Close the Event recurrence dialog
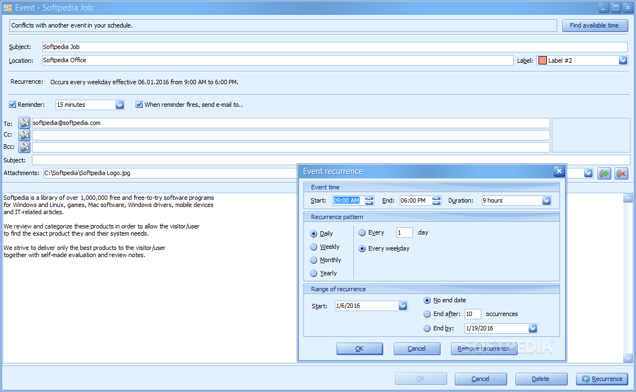This screenshot has width=636, height=392. [x=559, y=171]
